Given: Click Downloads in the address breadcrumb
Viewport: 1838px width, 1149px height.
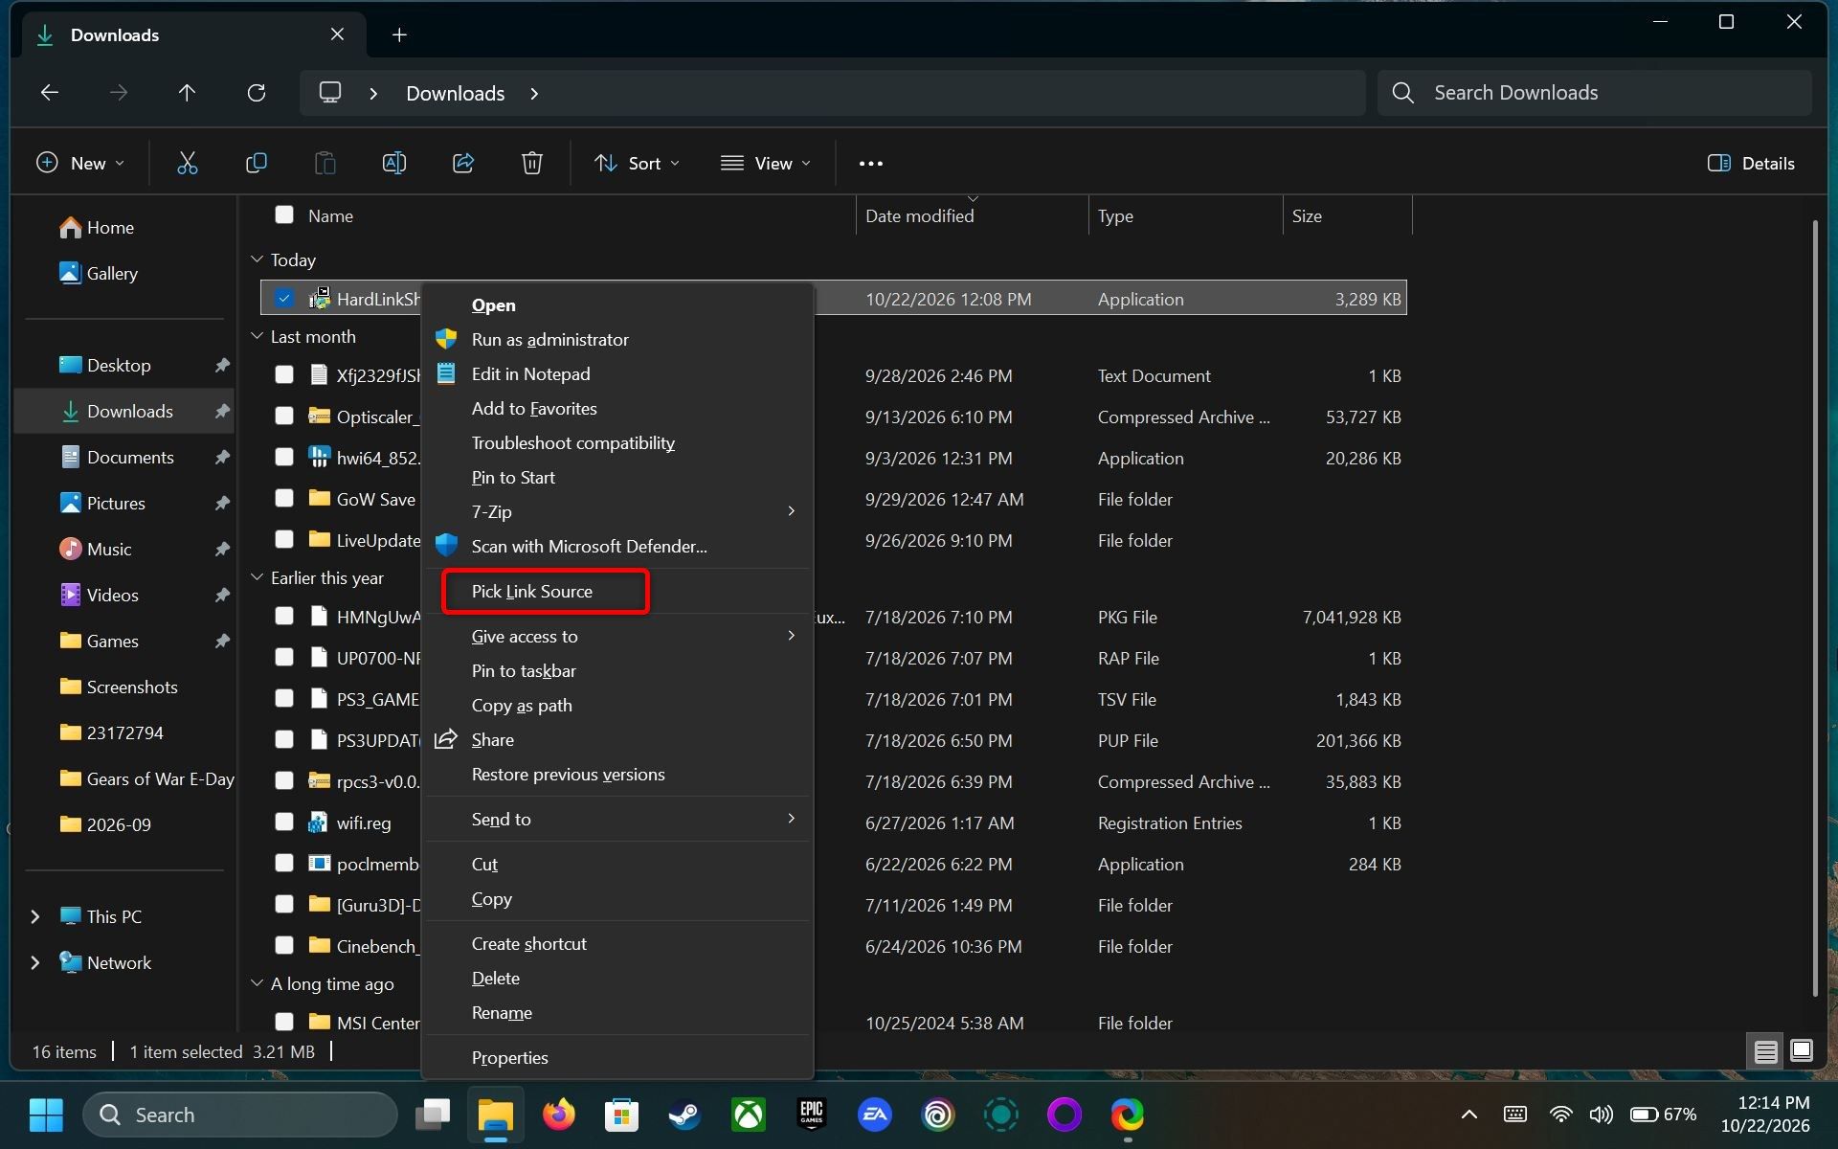Looking at the screenshot, I should [x=455, y=93].
